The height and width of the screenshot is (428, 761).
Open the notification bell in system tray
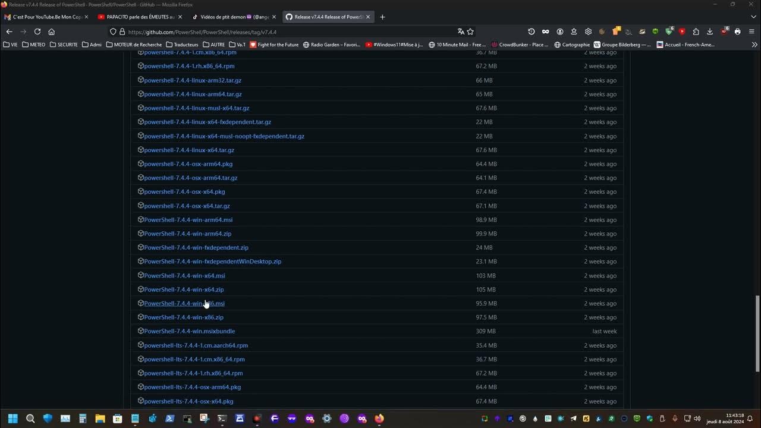[750, 418]
